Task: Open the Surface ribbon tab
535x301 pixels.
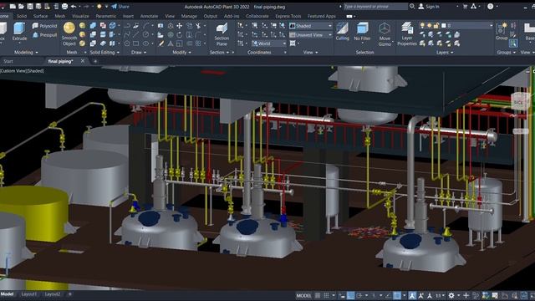Action: point(41,16)
